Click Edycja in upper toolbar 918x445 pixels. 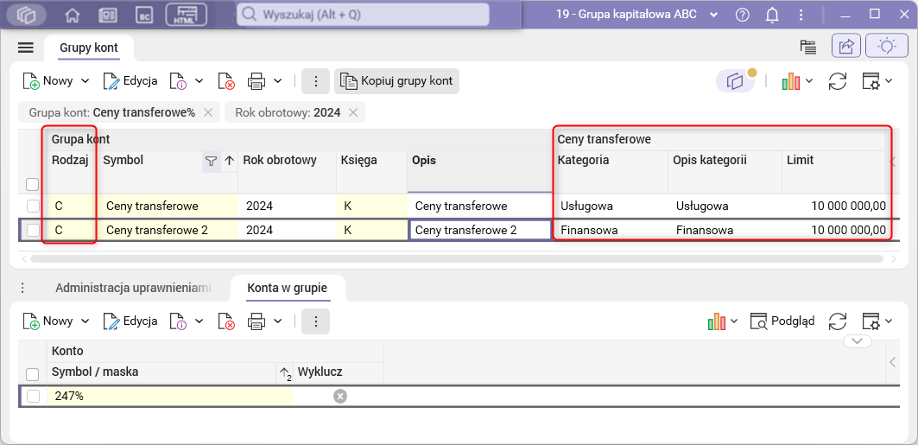coord(130,81)
